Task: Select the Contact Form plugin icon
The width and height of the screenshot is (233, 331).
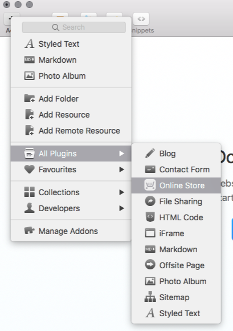Action: coord(150,169)
